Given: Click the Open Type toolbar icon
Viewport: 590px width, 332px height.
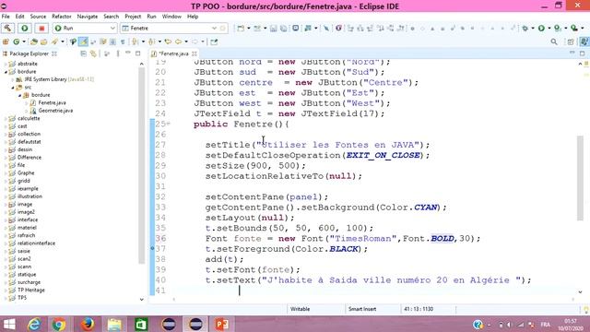Looking at the screenshot, I should click(x=34, y=41).
